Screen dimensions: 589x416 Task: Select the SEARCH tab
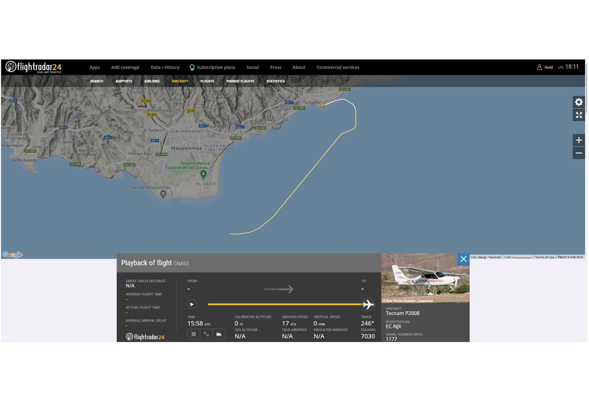click(x=96, y=81)
